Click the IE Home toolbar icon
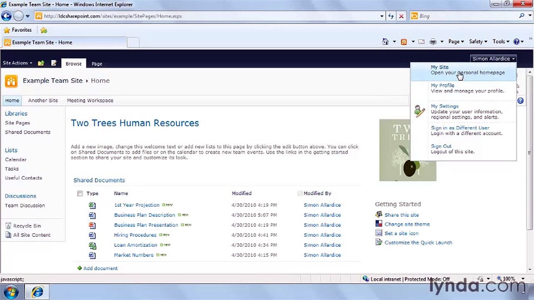This screenshot has width=534, height=300. tap(385, 42)
